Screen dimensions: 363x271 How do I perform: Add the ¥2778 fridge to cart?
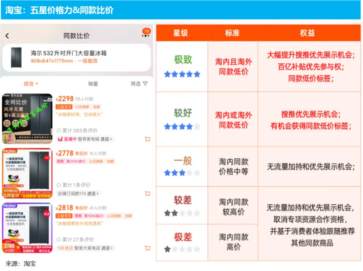click(147, 194)
